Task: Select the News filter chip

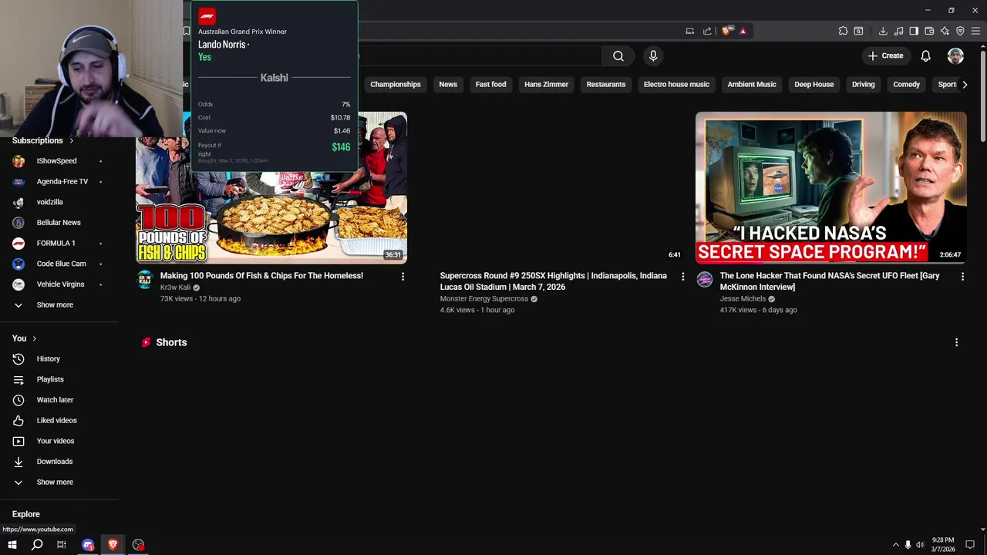Action: (448, 84)
